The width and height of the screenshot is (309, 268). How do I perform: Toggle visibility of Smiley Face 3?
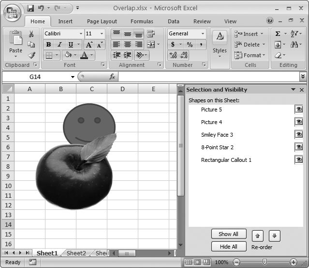coord(298,135)
